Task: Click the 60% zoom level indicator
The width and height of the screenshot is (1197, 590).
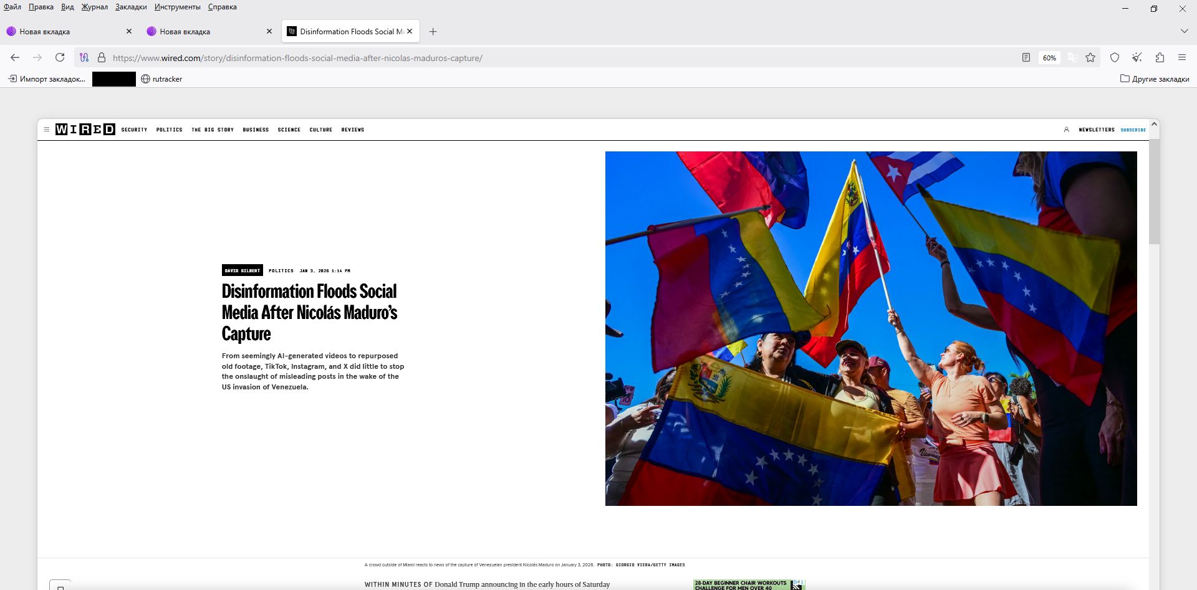Action: pos(1049,58)
